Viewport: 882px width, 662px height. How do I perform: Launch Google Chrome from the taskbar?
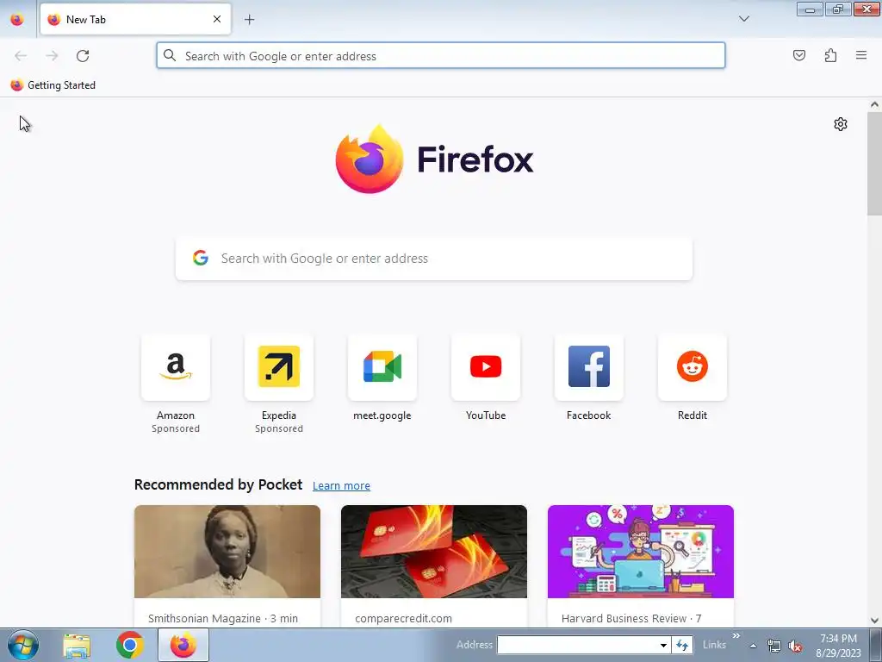[x=130, y=645]
